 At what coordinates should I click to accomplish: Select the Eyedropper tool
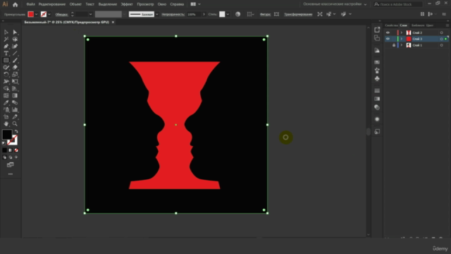(6, 102)
